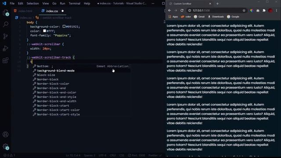
Task: Click the #091921 background color swatch
Action: [64, 26]
